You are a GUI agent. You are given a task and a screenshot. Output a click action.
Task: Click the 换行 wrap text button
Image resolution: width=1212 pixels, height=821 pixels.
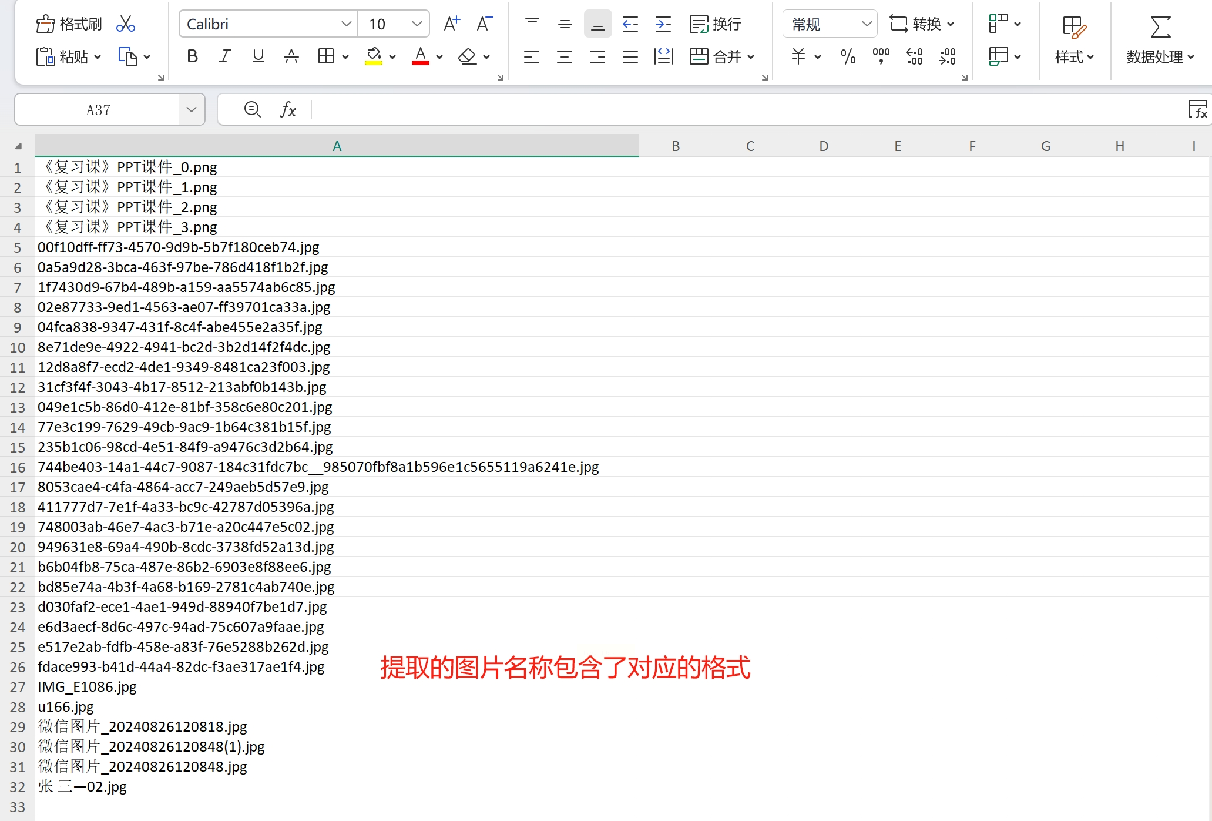(715, 24)
